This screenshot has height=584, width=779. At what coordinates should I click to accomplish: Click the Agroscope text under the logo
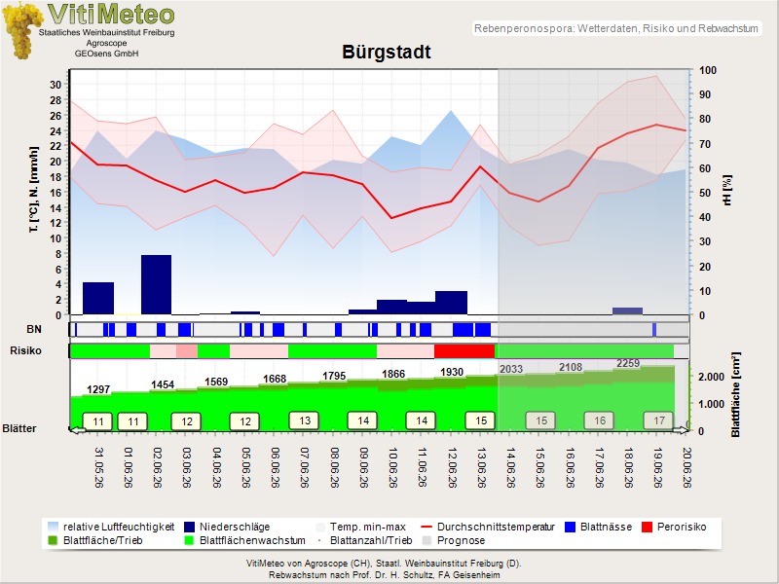pyautogui.click(x=107, y=43)
